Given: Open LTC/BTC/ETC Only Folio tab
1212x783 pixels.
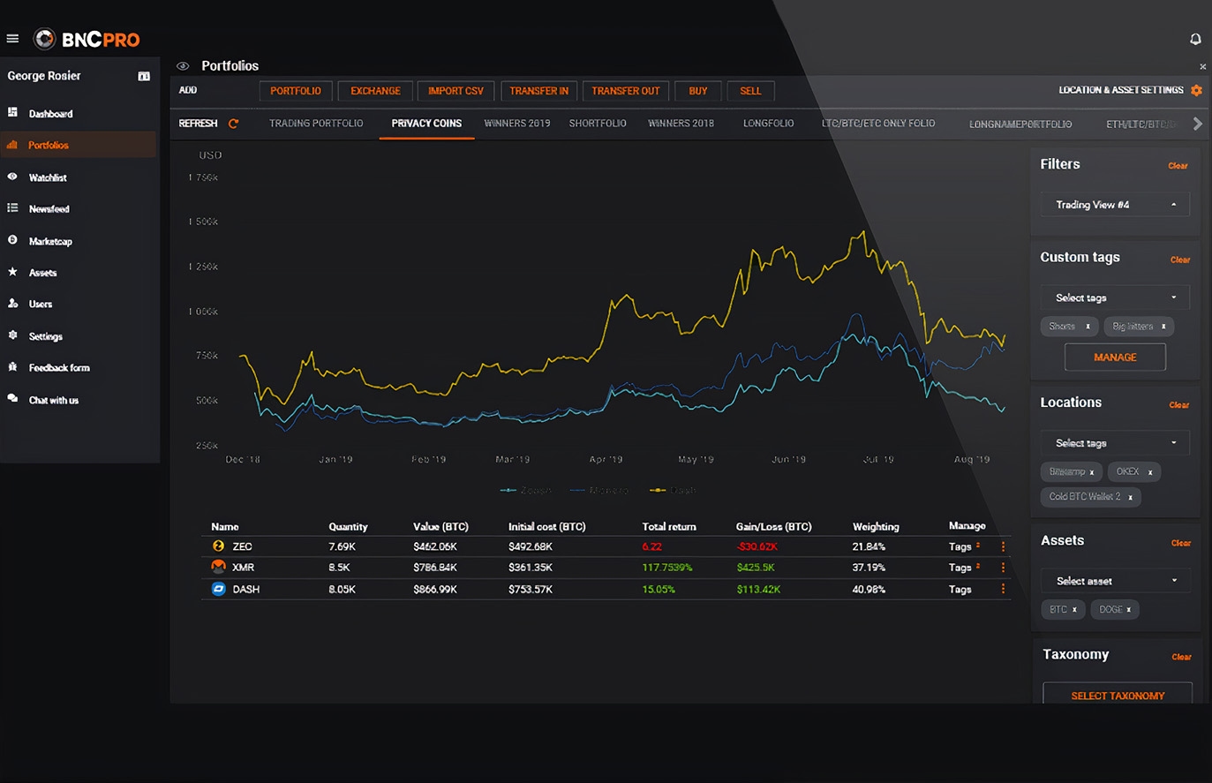Looking at the screenshot, I should pos(878,124).
